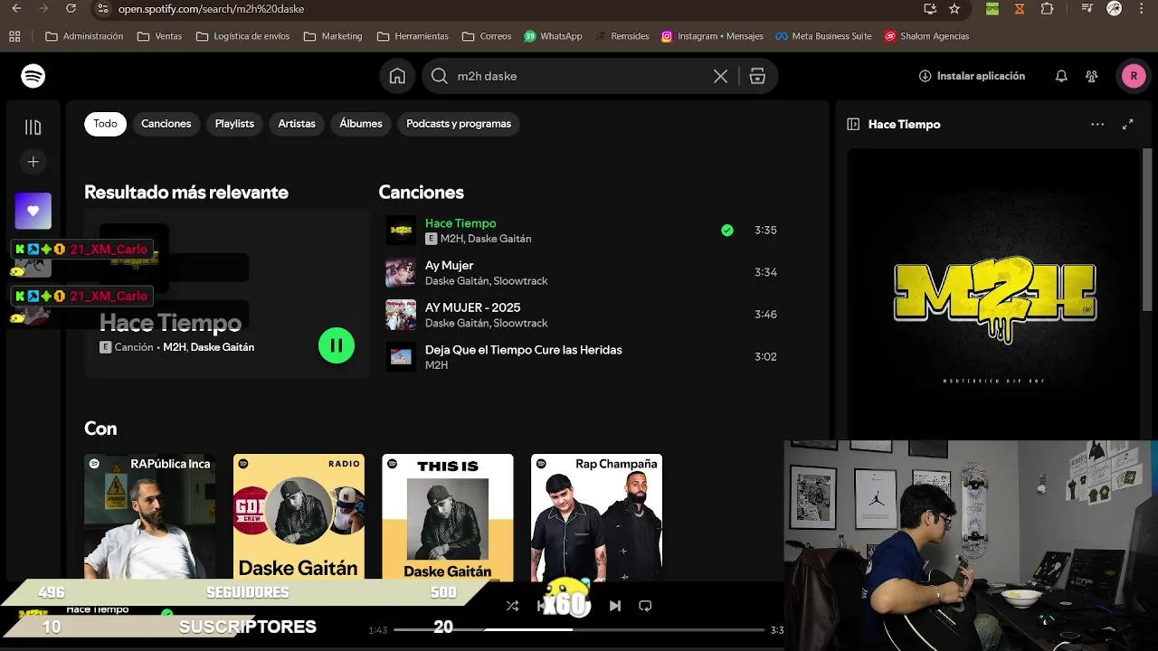Open Rap Champaña playlist card
This screenshot has width=1158, height=651.
[x=596, y=517]
